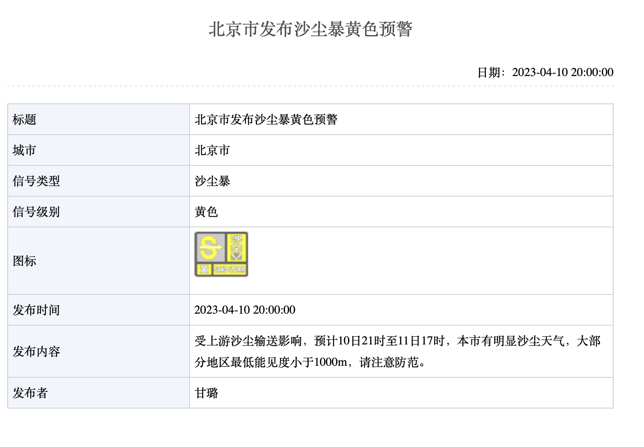Click the large page heading at the top
The width and height of the screenshot is (644, 447).
point(310,29)
